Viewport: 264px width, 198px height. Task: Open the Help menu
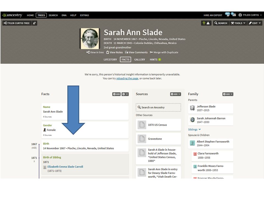(x=73, y=15)
